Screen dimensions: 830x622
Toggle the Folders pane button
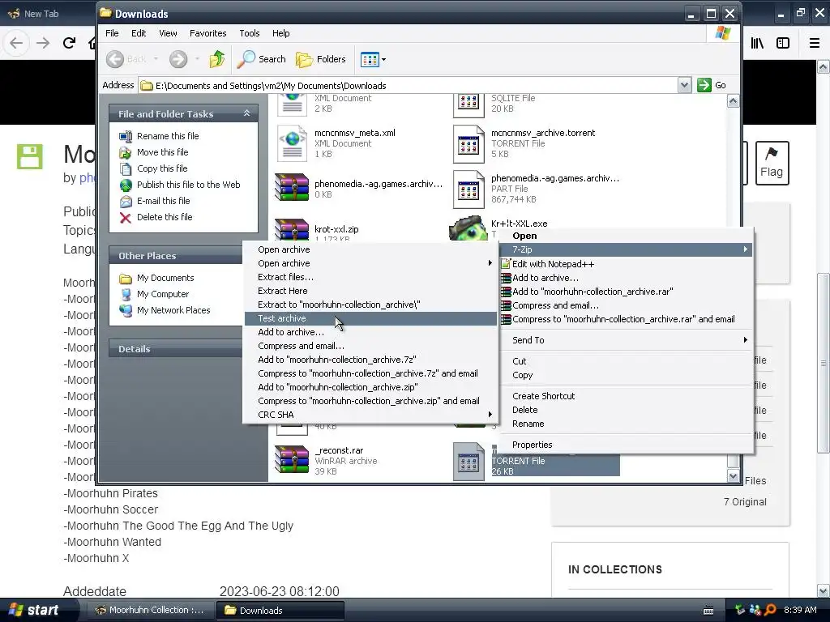pyautogui.click(x=321, y=59)
